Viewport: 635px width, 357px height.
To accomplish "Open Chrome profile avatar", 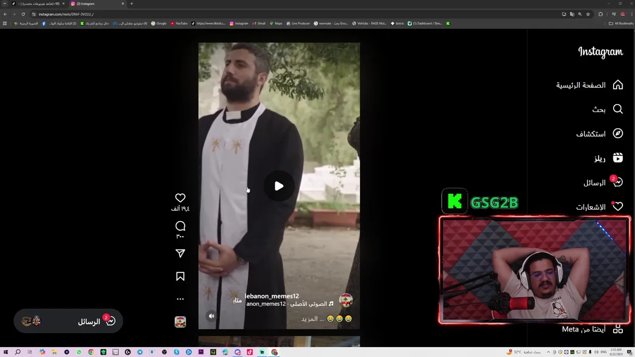I will click(623, 14).
